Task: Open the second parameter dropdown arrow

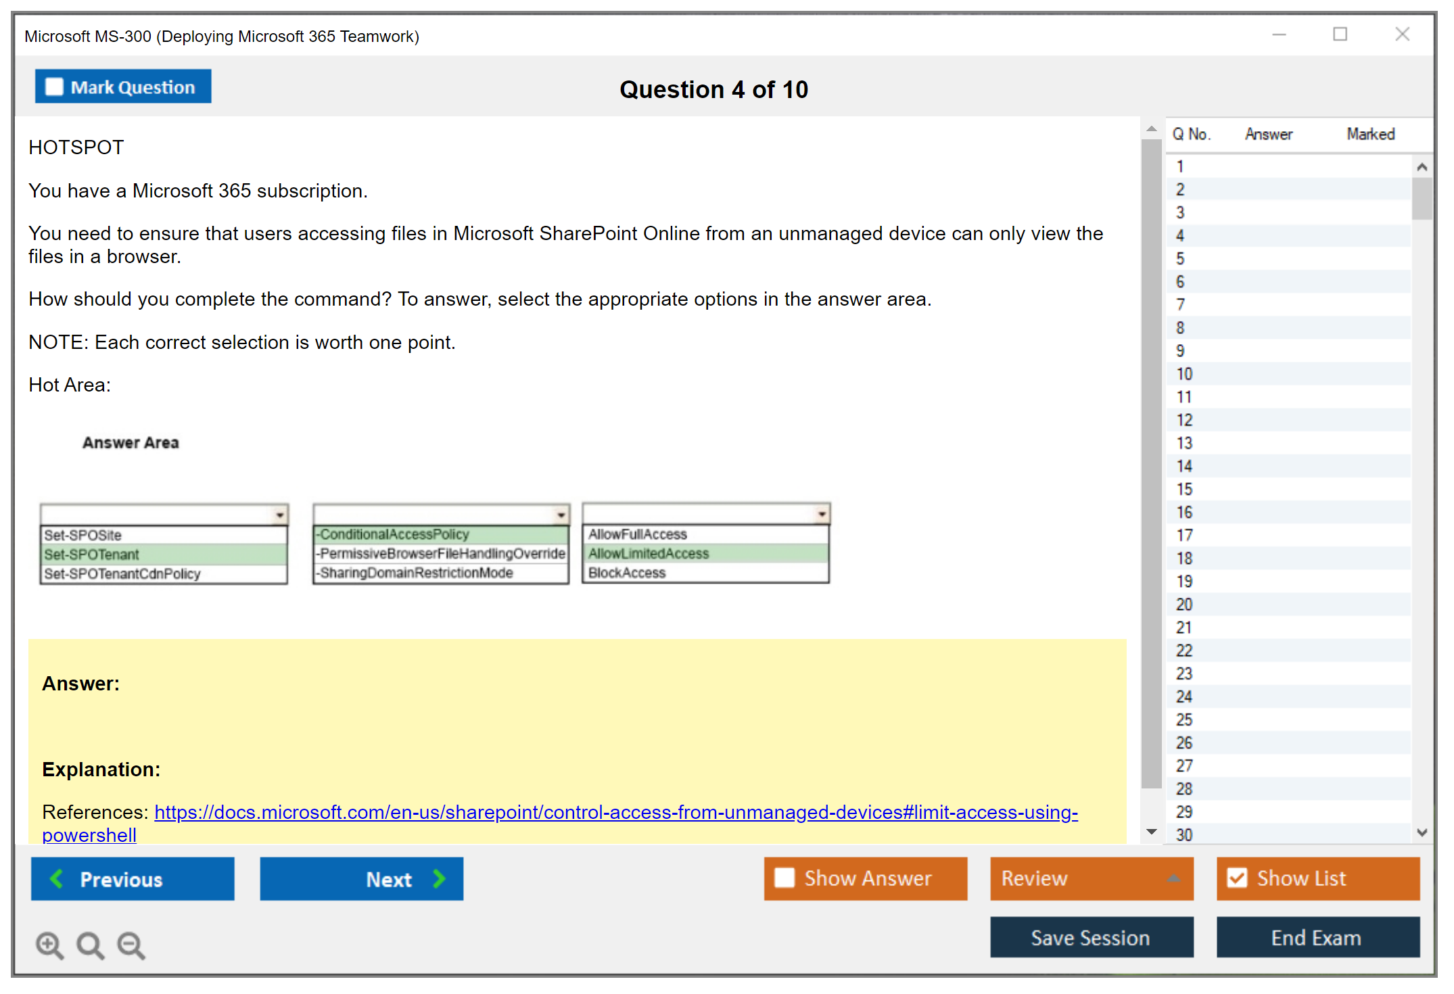Action: [x=561, y=515]
